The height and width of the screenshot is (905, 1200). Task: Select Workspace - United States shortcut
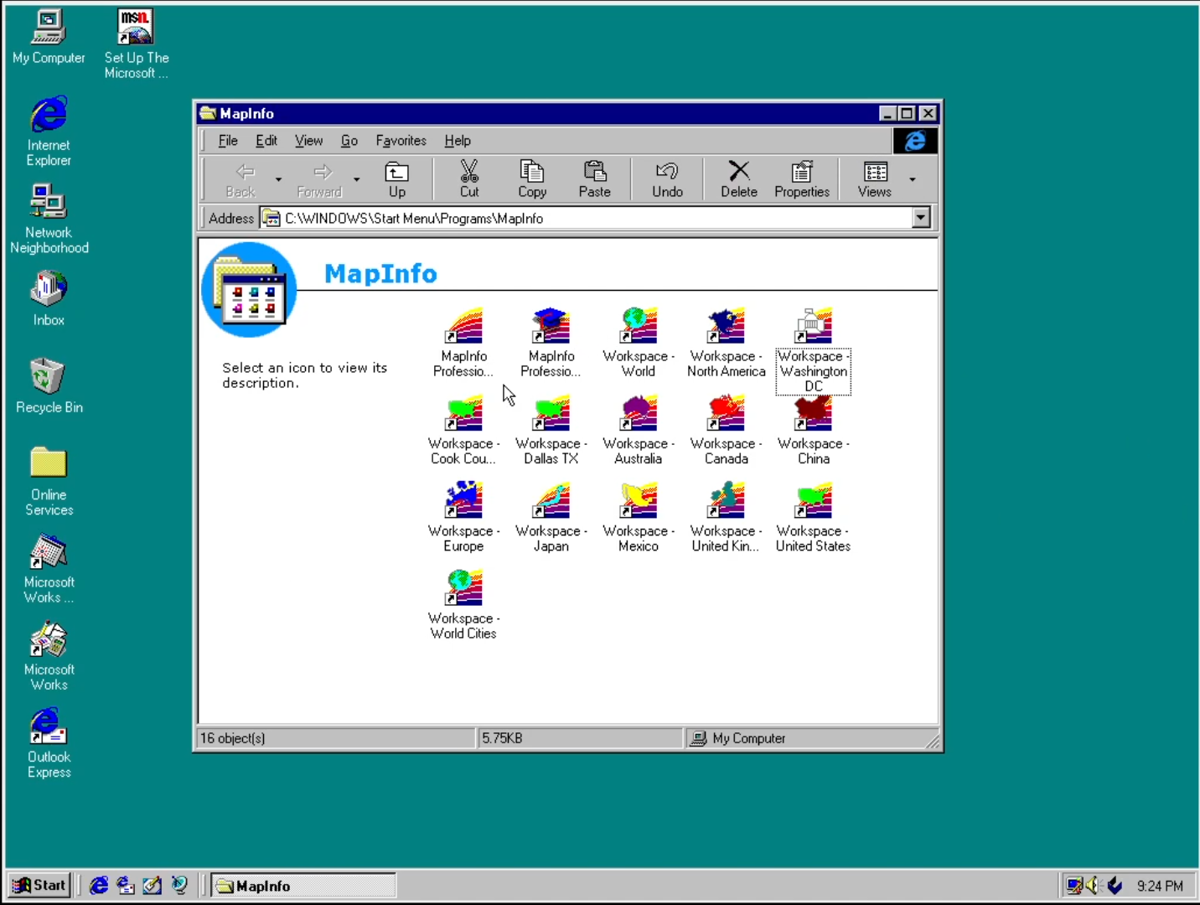click(814, 517)
